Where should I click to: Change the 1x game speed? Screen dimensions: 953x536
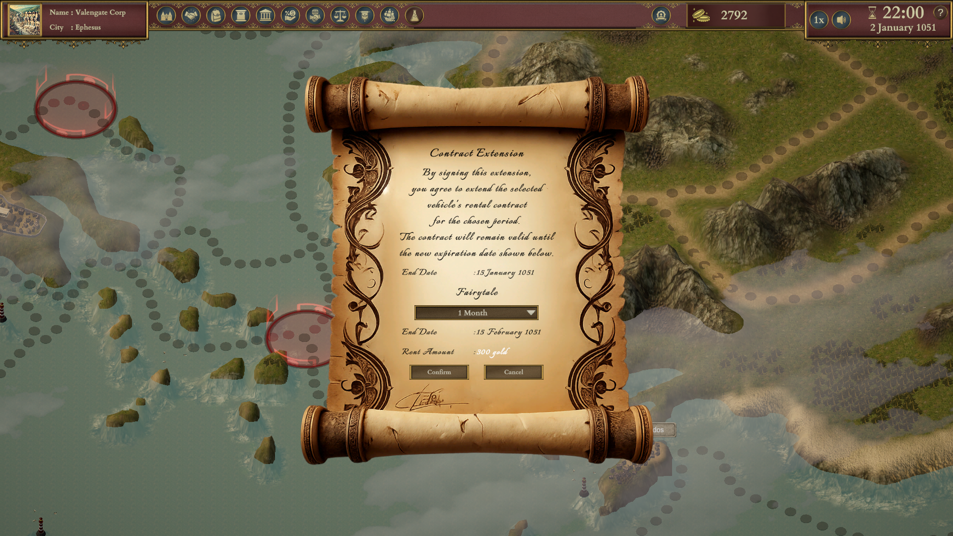click(819, 20)
